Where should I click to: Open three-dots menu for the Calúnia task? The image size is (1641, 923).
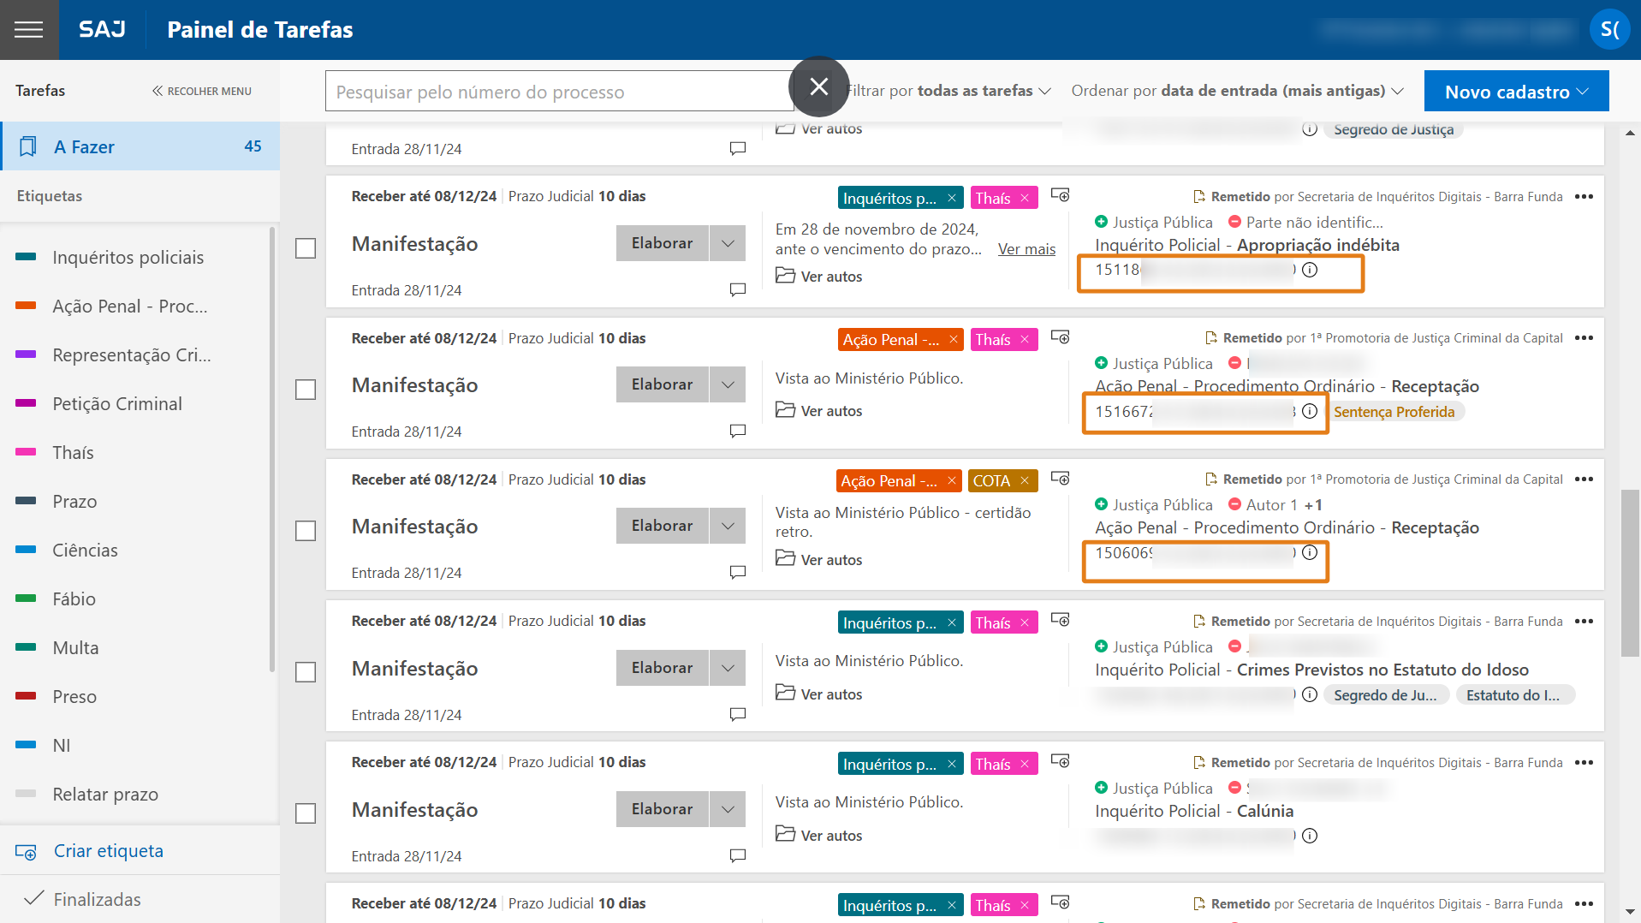(1584, 763)
